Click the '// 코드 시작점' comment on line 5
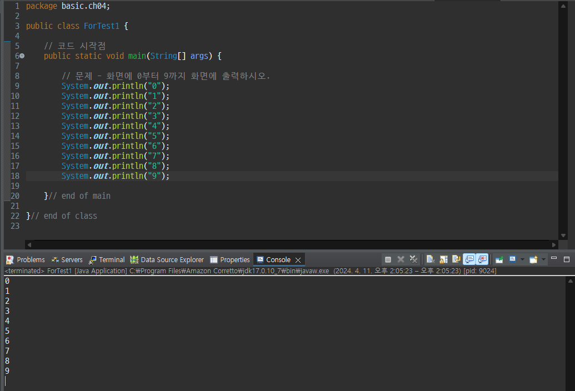Screen dimensions: 575x391 pos(75,46)
